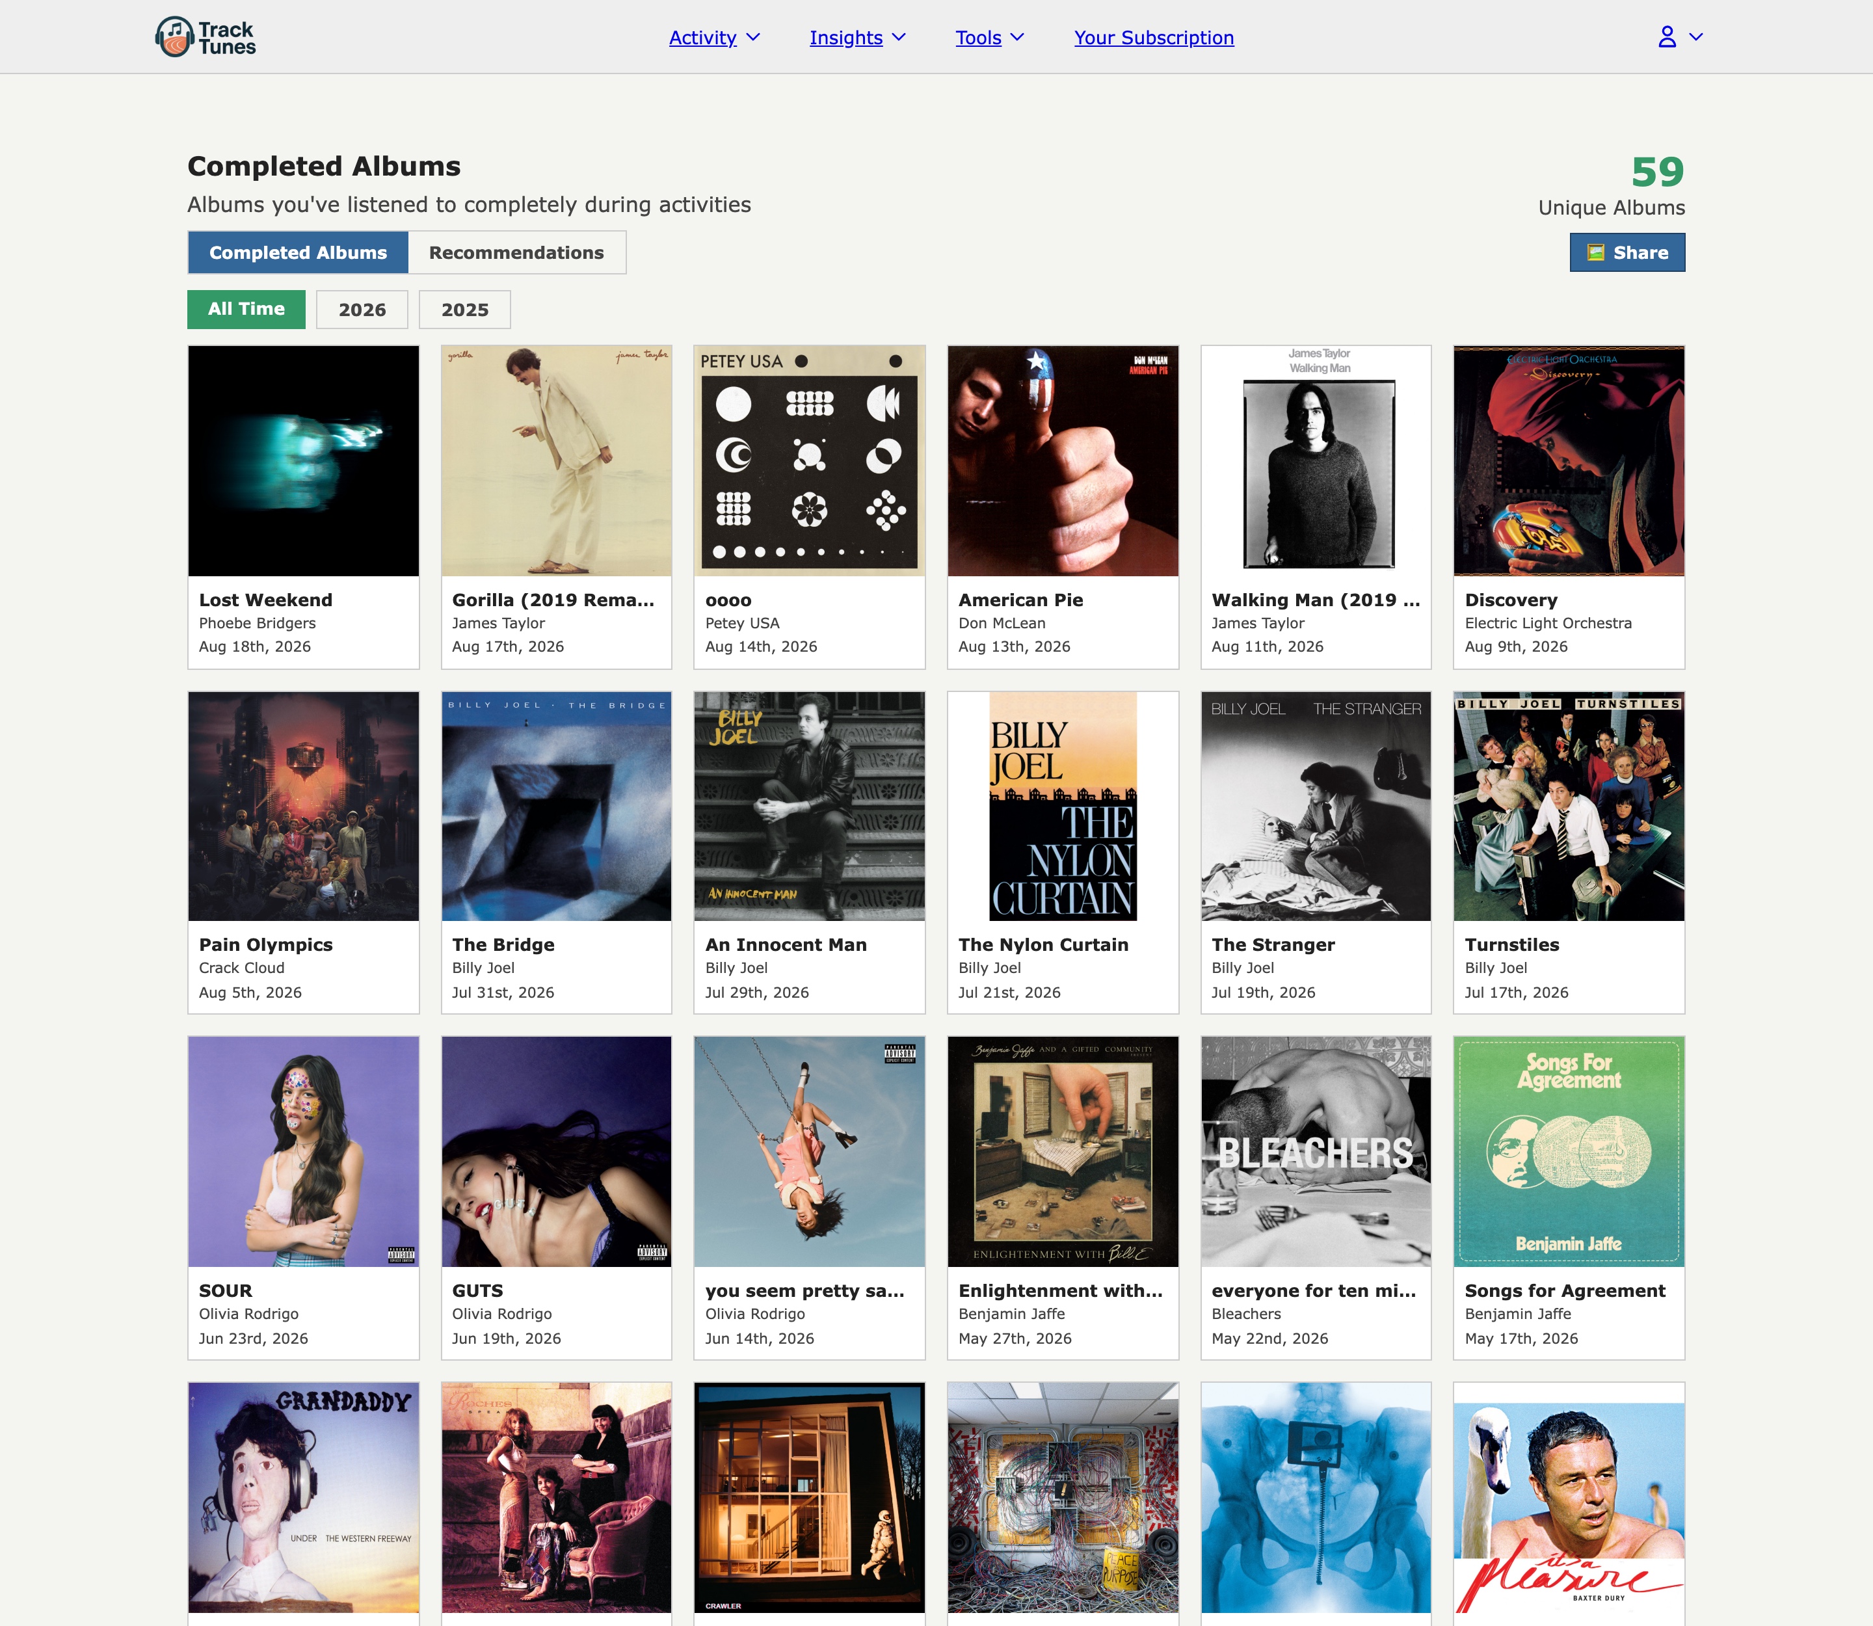Image resolution: width=1873 pixels, height=1626 pixels.
Task: Select the Bleachers album cover
Action: (x=1316, y=1153)
